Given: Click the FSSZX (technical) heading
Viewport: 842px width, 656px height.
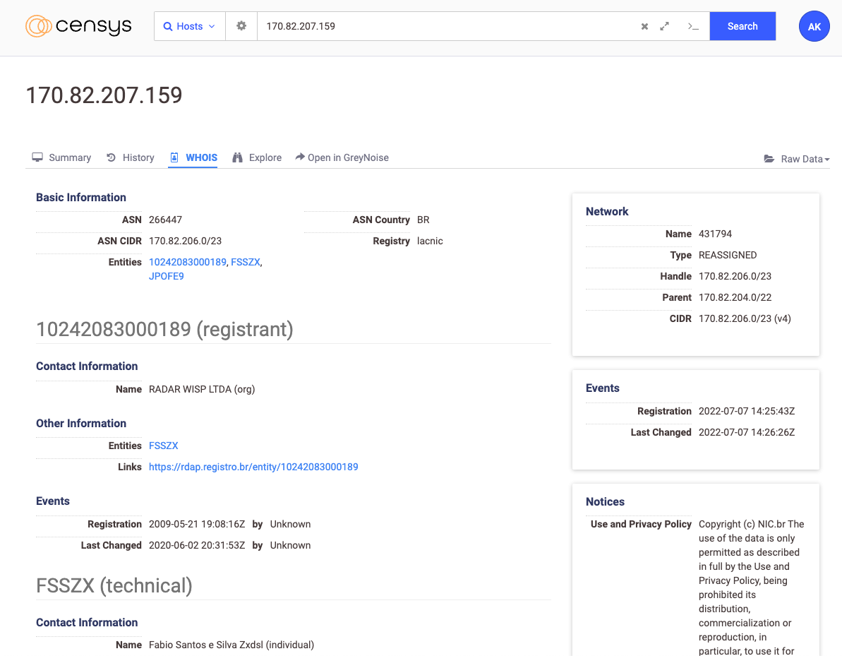Looking at the screenshot, I should pos(114,585).
